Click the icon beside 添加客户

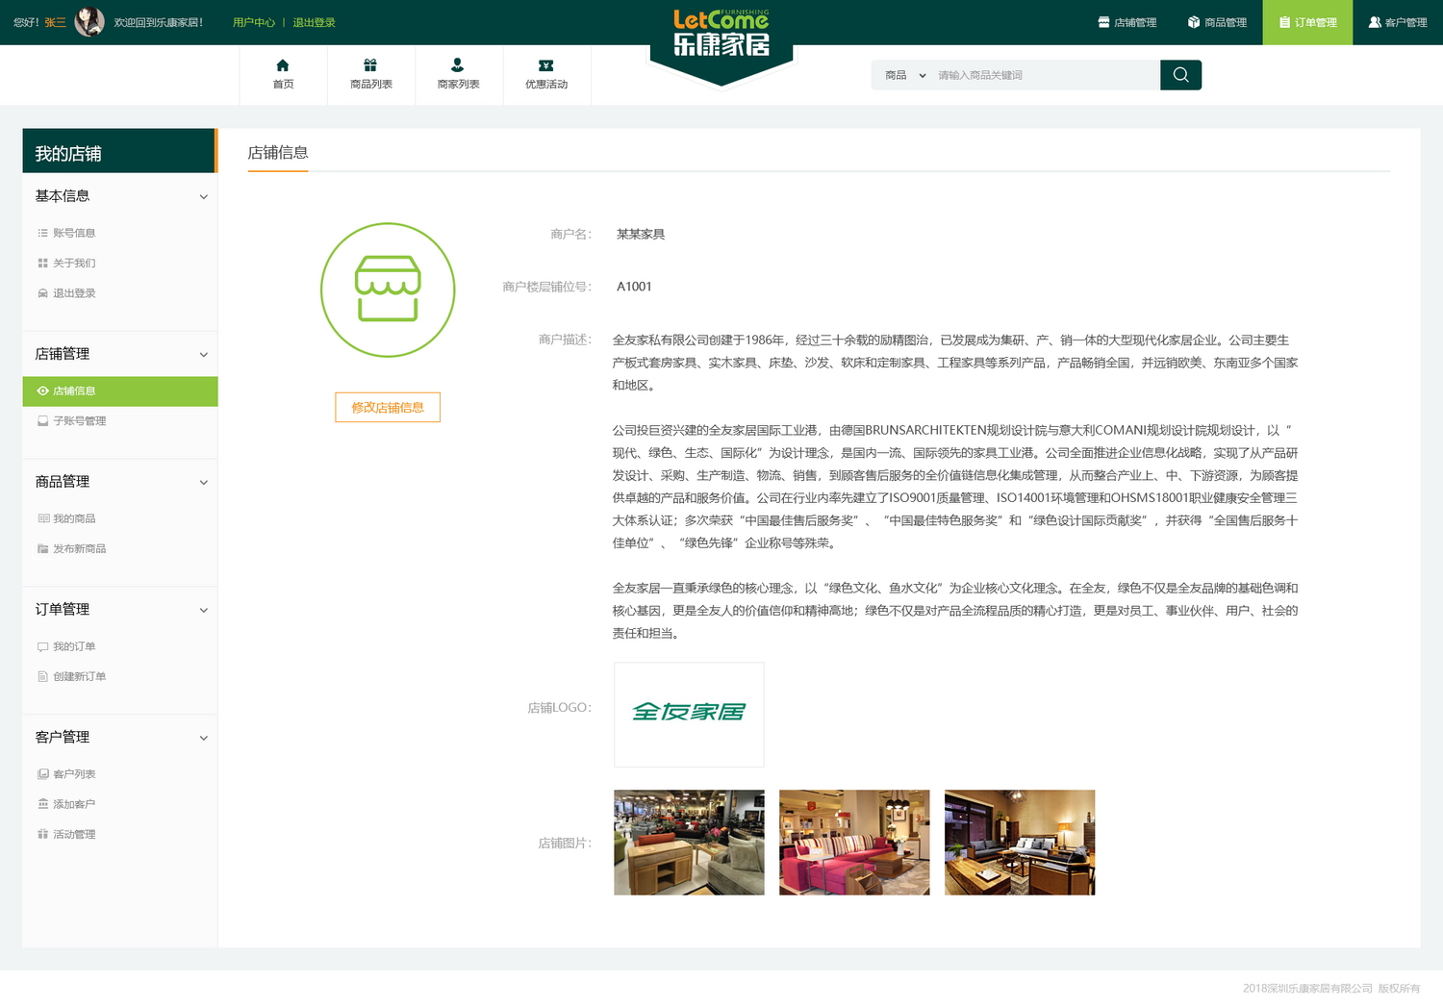pyautogui.click(x=42, y=804)
